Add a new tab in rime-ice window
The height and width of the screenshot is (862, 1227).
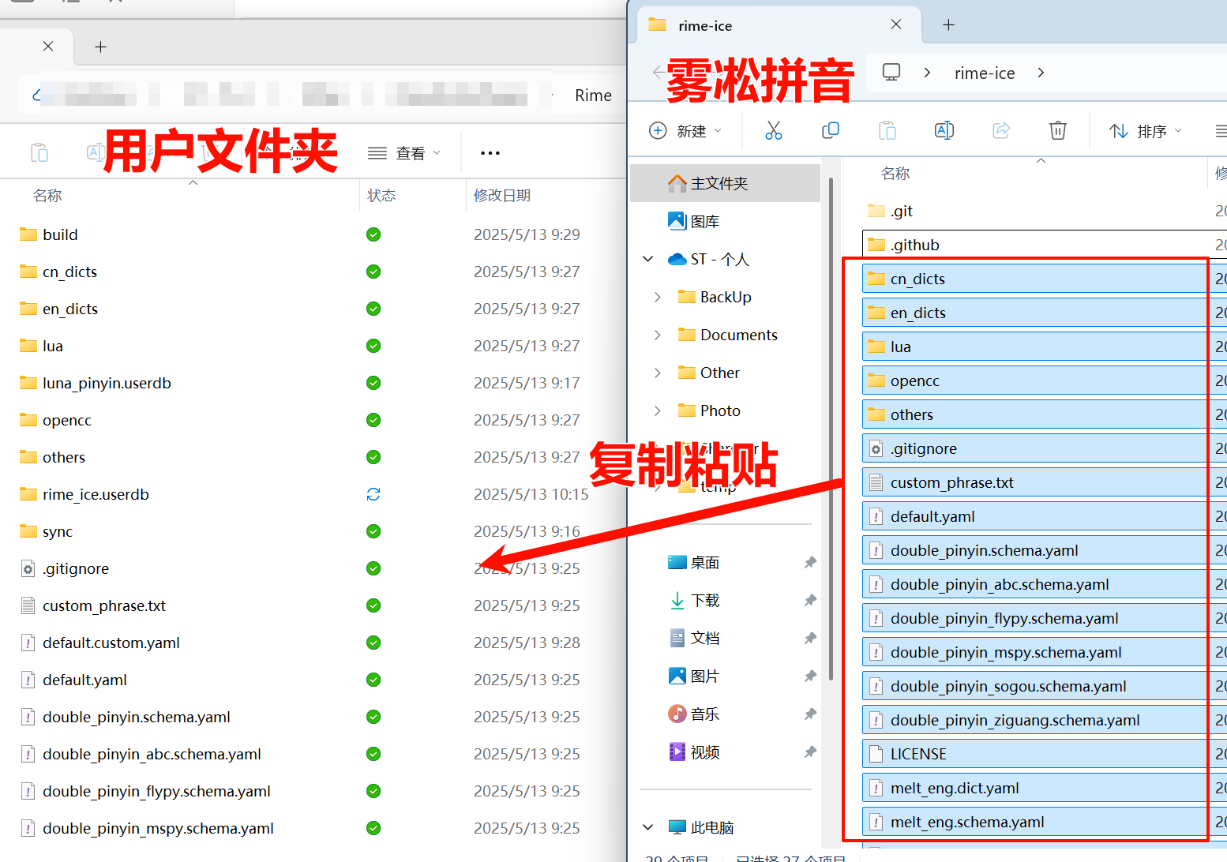tap(948, 25)
